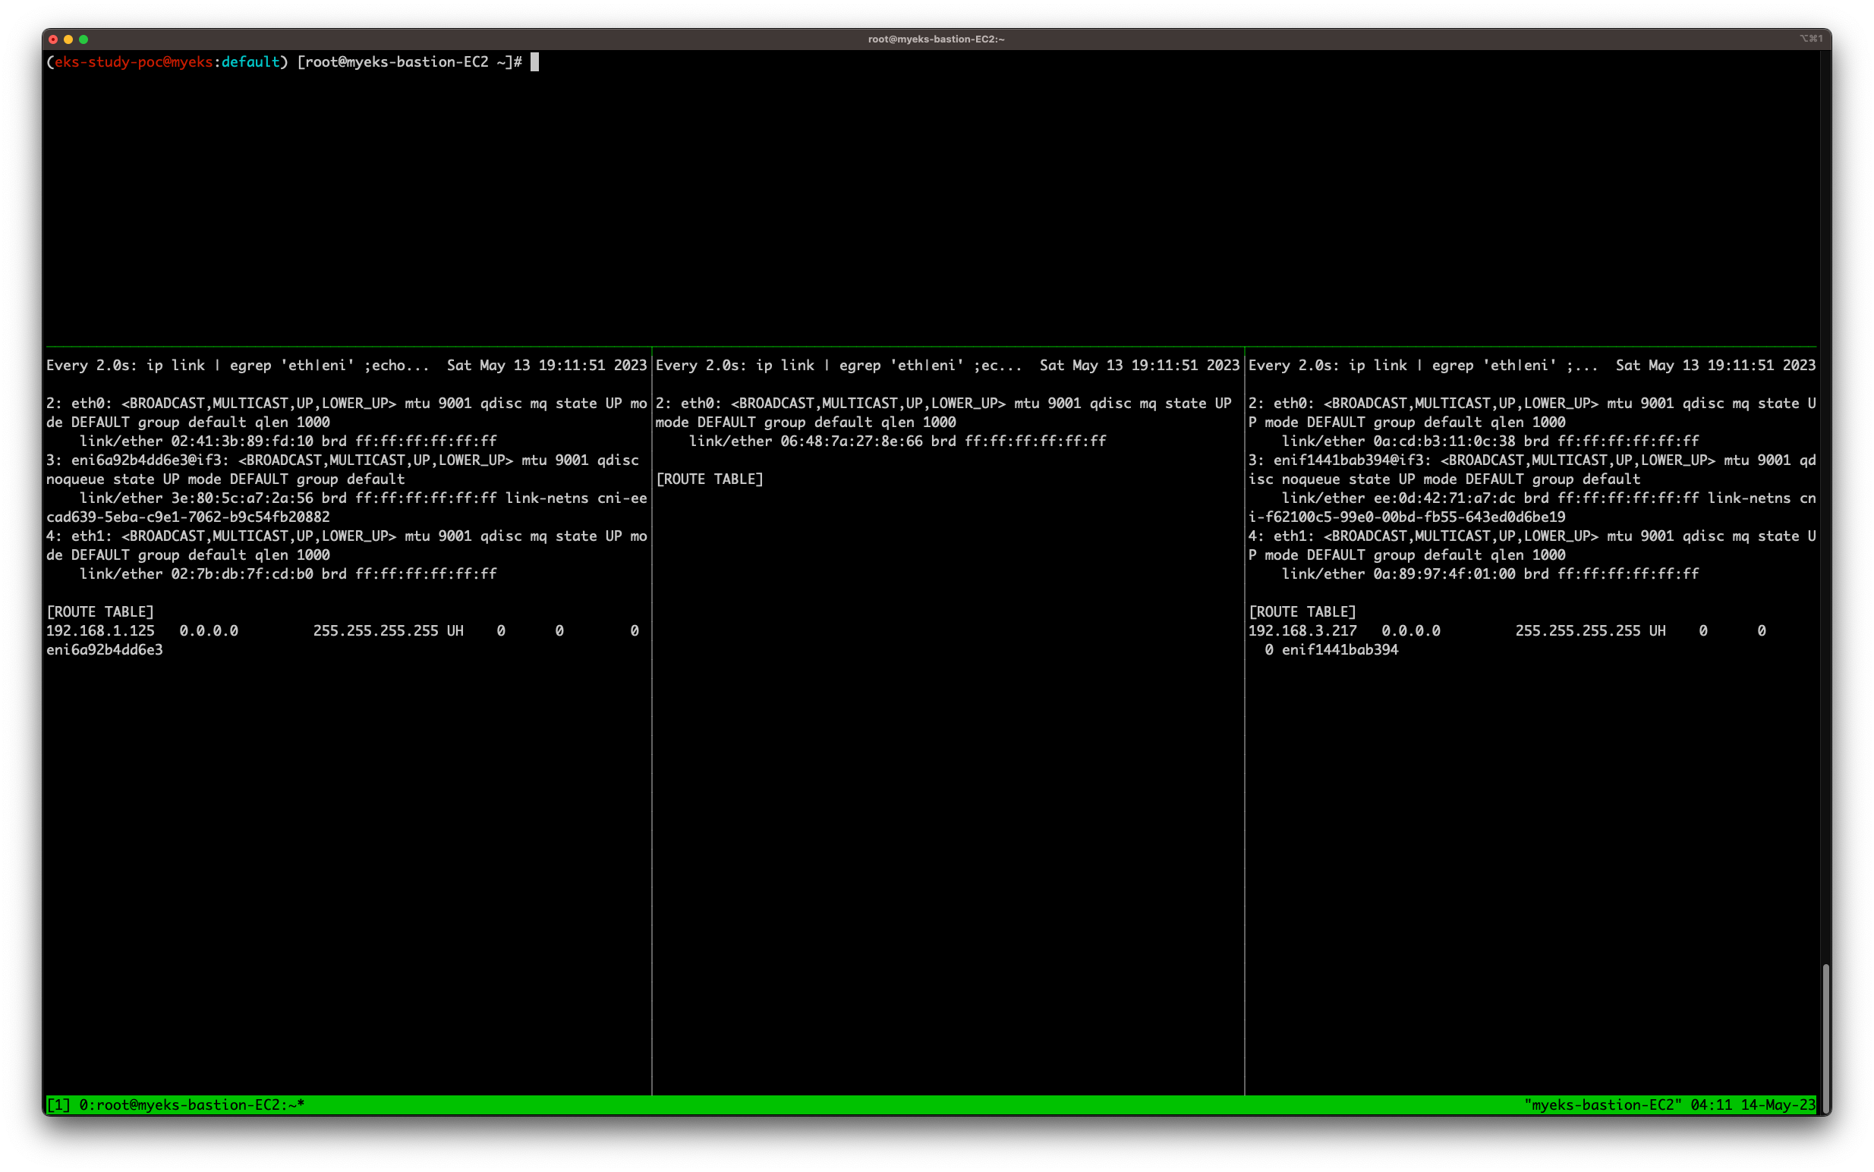Click the red close window button
The image size is (1874, 1172).
52,39
